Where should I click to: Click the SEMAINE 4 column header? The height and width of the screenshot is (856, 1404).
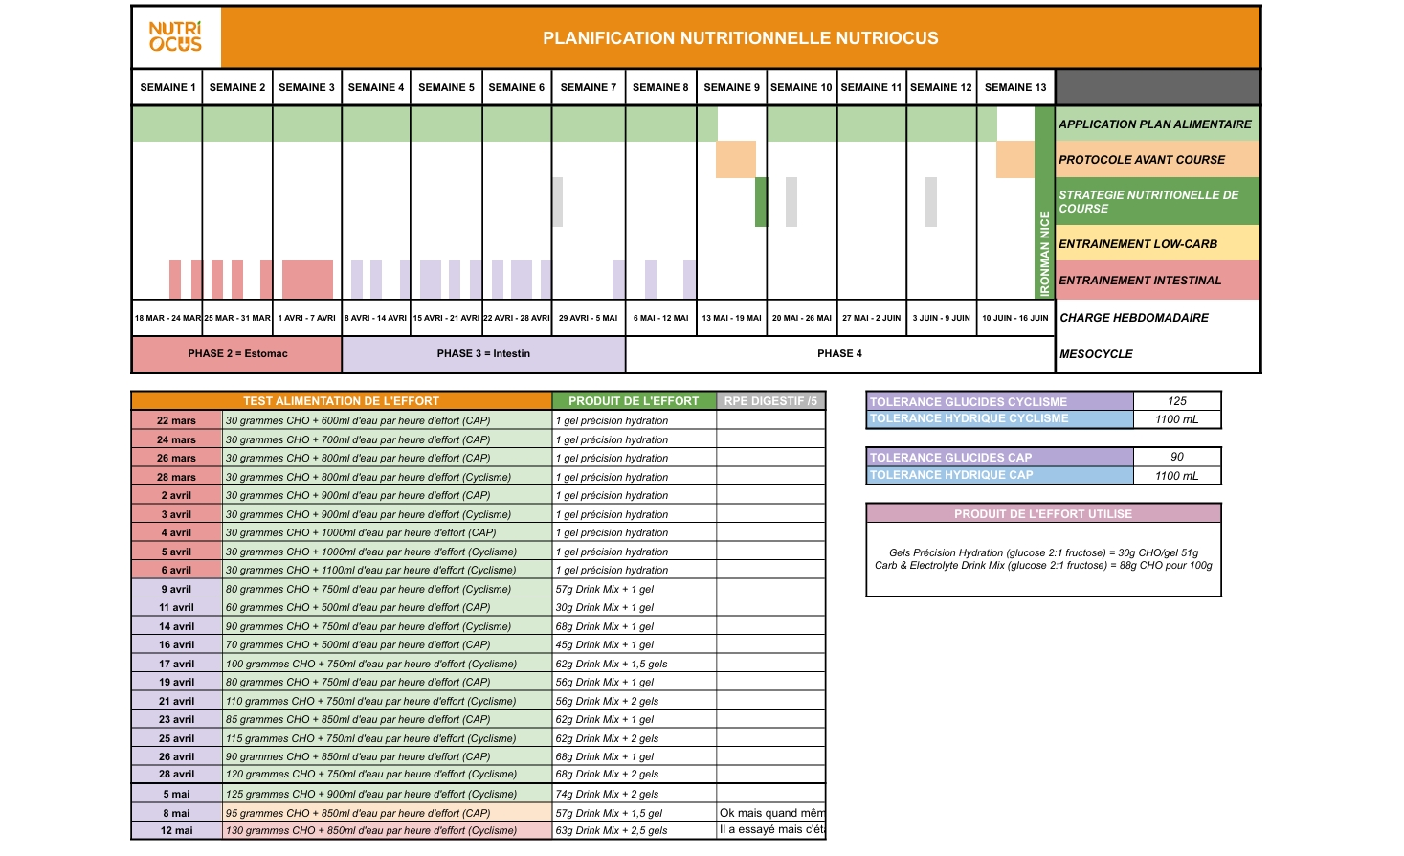click(376, 87)
